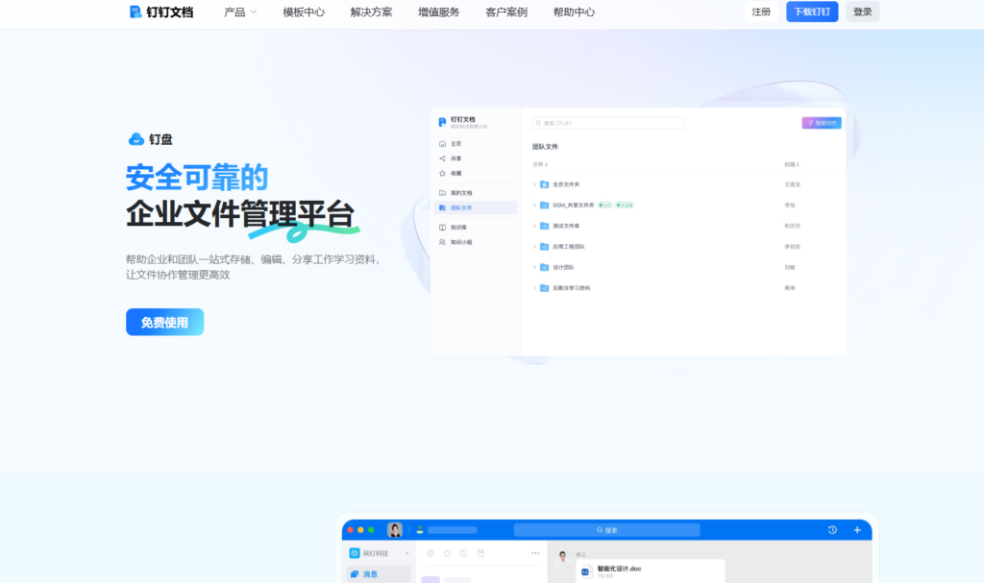
Task: Select 主页 in the sidebar
Action: (456, 143)
